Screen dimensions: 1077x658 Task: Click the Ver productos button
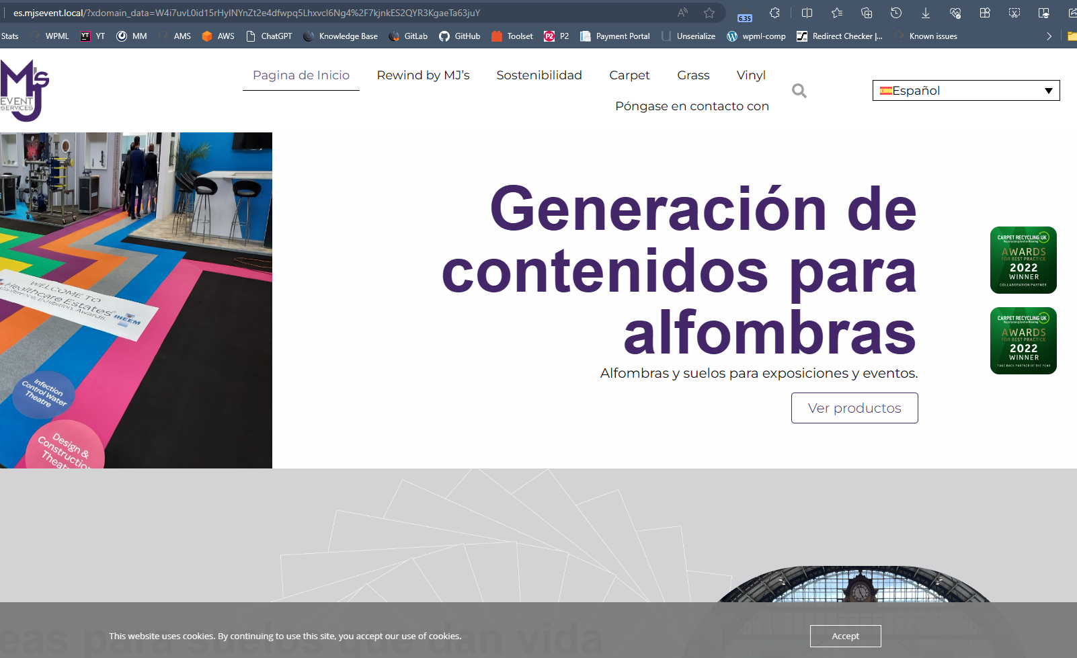click(x=854, y=408)
